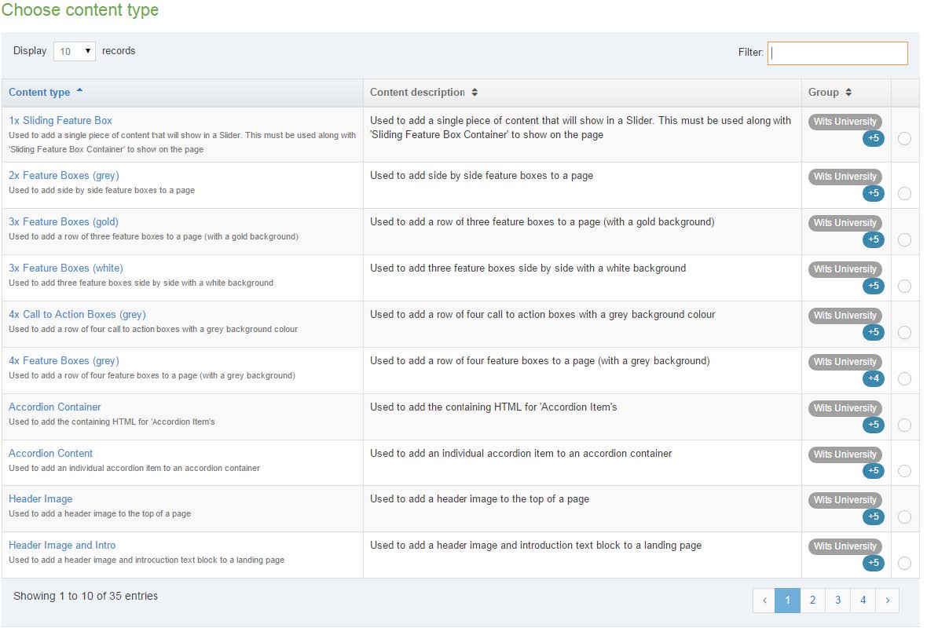Jump to page 4 of results
The height and width of the screenshot is (628, 927).
[863, 601]
